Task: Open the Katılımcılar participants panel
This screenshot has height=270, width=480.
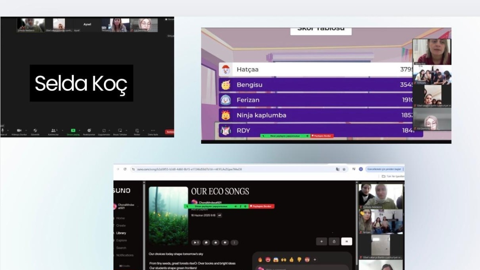Action: point(53,130)
